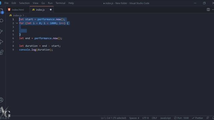The height and width of the screenshot is (120, 214).
Task: Click "let duration" on line 8
Action: point(28,46)
